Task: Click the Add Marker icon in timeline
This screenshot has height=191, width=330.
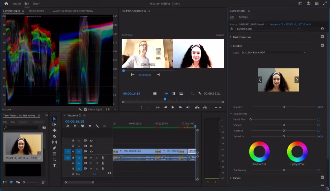Action: click(x=90, y=126)
